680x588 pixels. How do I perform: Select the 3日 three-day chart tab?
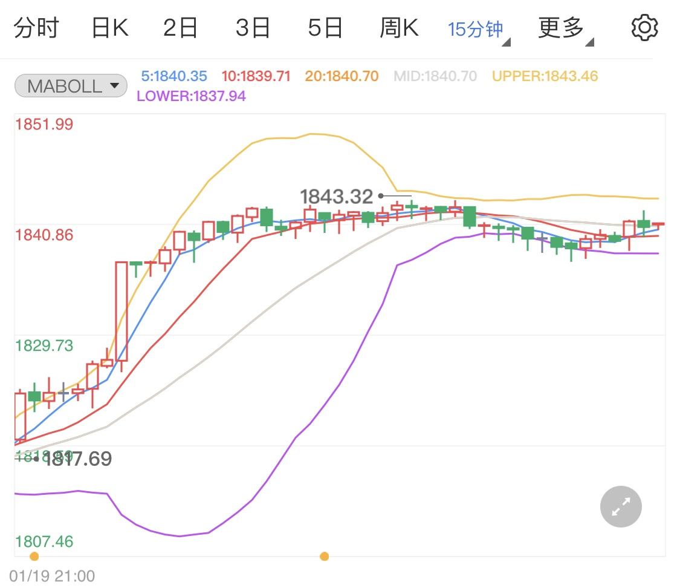pos(252,27)
